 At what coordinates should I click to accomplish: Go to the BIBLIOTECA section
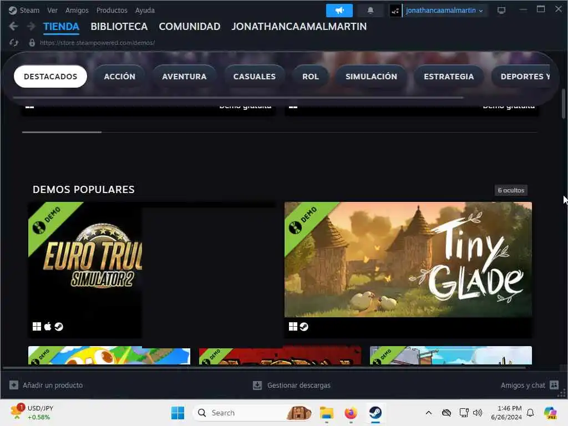point(119,27)
